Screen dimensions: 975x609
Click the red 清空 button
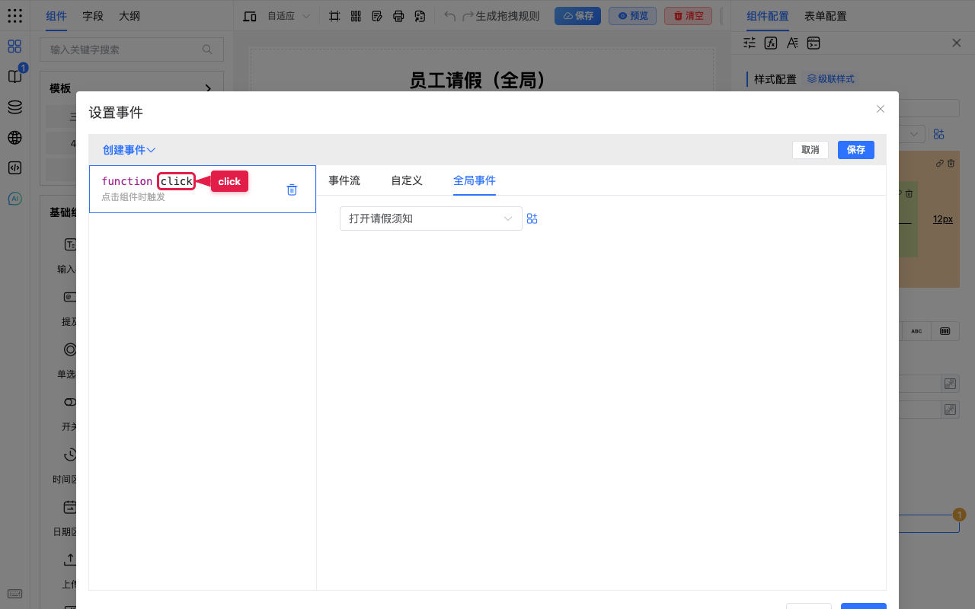click(688, 16)
